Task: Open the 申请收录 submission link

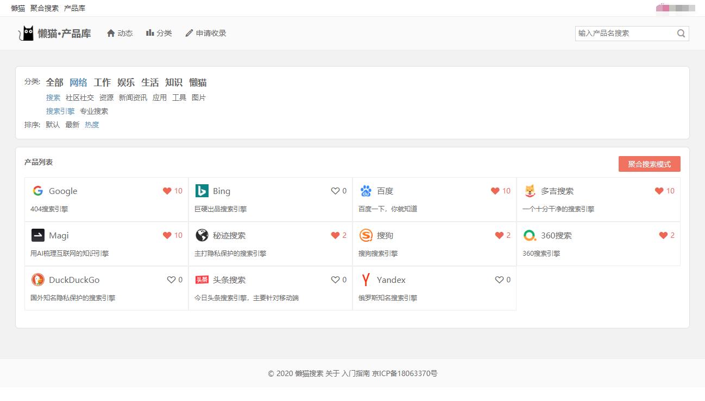Action: [206, 33]
